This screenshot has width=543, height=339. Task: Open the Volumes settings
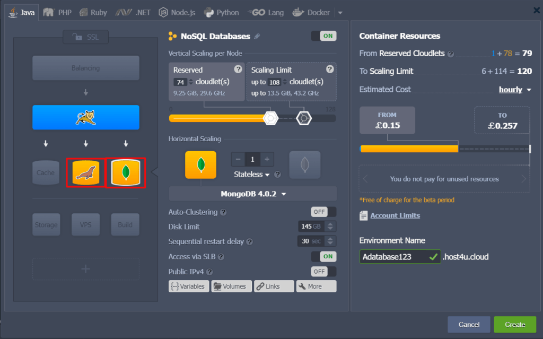pyautogui.click(x=231, y=286)
